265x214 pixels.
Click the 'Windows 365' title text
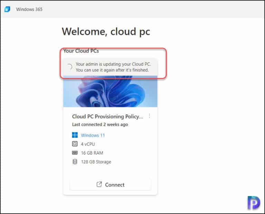[x=29, y=9]
